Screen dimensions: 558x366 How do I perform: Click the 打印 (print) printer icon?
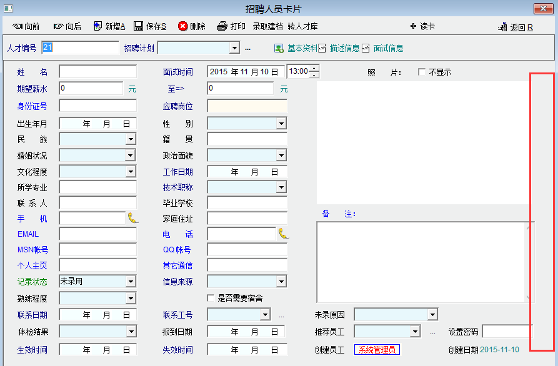coord(222,26)
